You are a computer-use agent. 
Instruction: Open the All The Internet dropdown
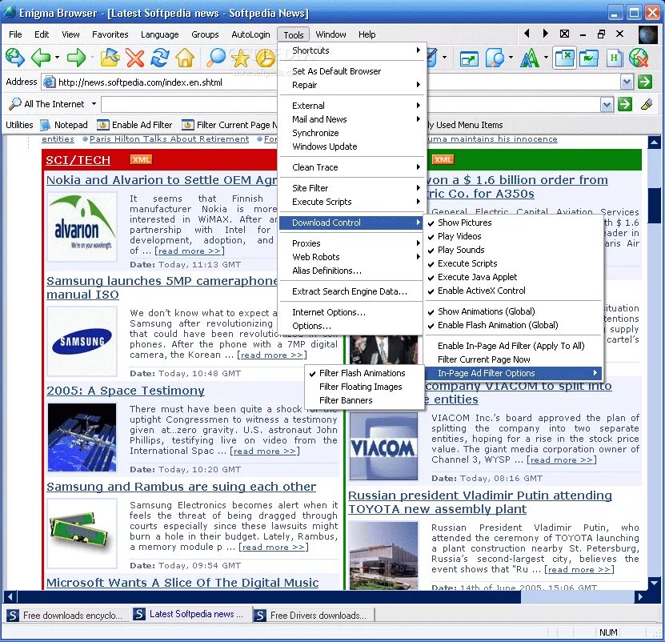pyautogui.click(x=94, y=103)
